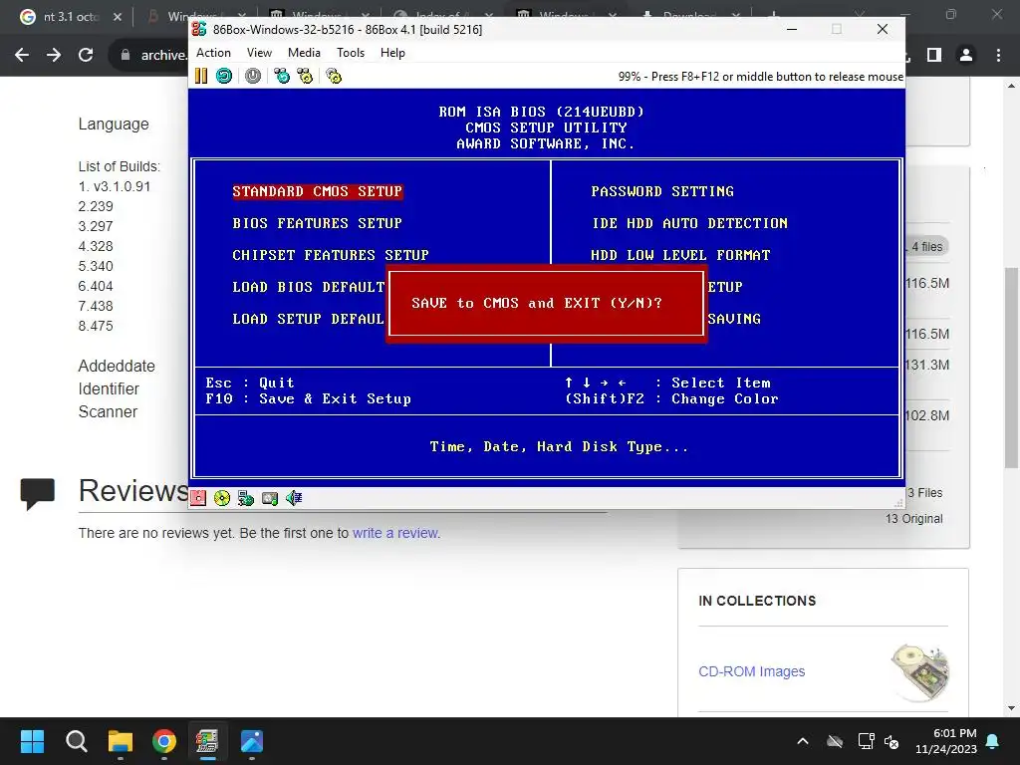Hard reset the emulated machine
The height and width of the screenshot is (765, 1020).
(224, 76)
